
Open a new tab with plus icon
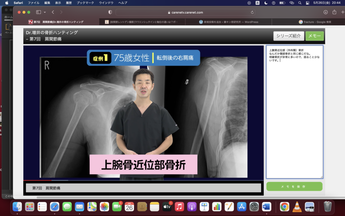(x=343, y=12)
